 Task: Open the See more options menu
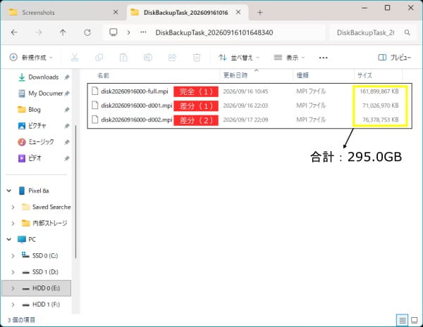(x=323, y=58)
